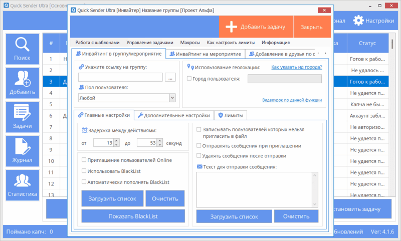
Task: Open Дополнительные настройки tab
Action: tap(174, 115)
